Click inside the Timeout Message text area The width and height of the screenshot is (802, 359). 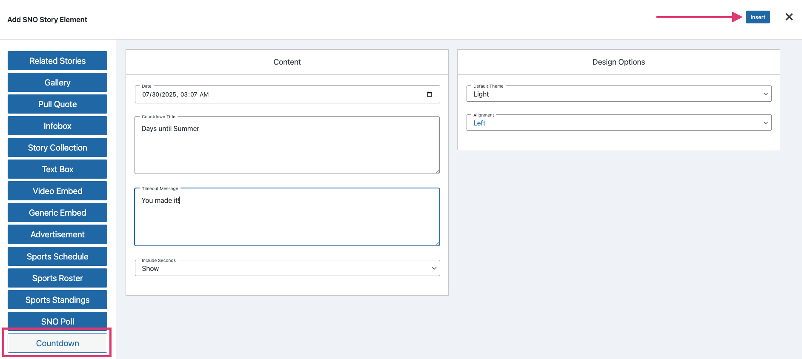[x=287, y=217]
